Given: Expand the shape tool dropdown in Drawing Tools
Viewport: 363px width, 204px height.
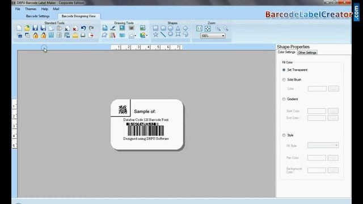Looking at the screenshot, I should click(x=136, y=36).
